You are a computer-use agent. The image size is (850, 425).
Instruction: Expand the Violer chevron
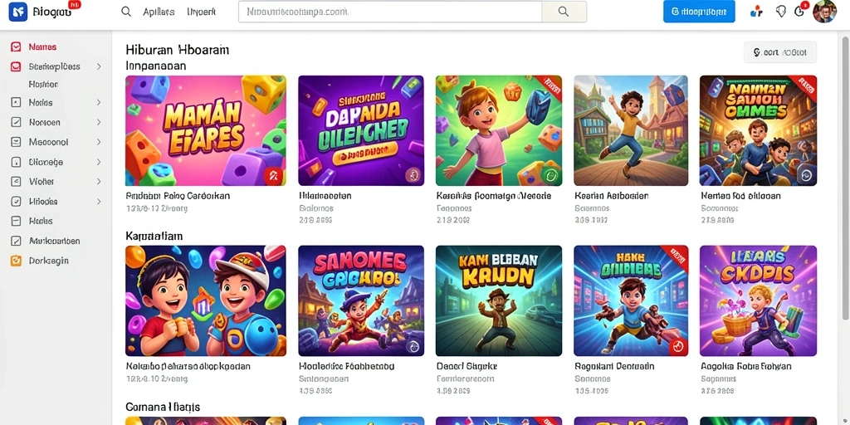tap(99, 182)
